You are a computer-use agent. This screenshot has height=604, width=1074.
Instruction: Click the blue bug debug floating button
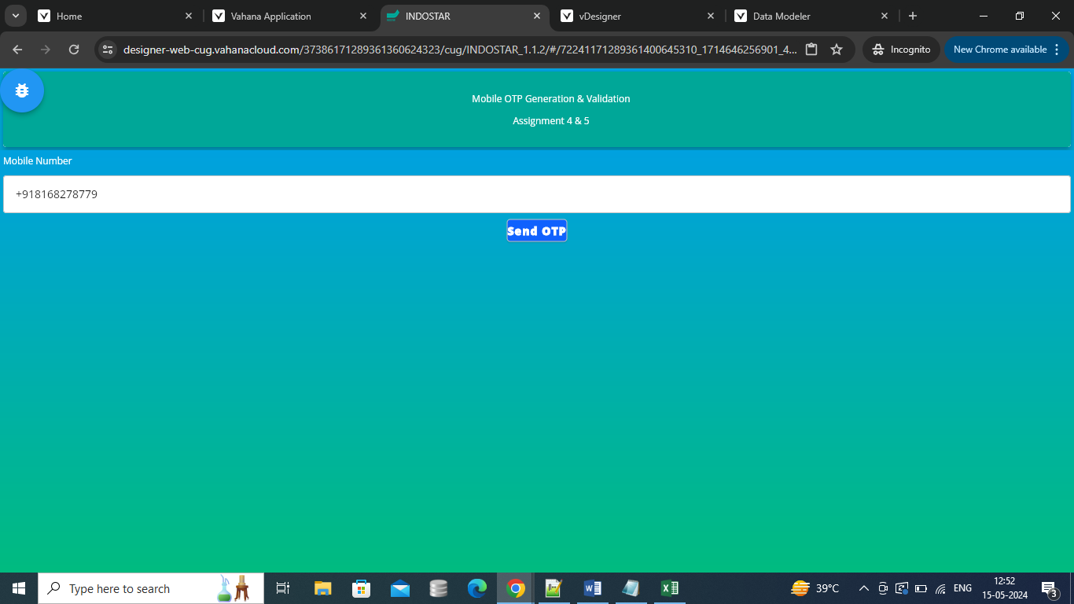pos(22,90)
